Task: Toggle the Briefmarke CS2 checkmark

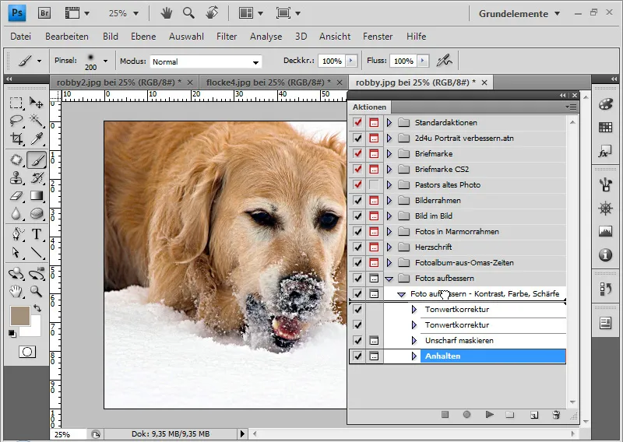Action: 358,169
